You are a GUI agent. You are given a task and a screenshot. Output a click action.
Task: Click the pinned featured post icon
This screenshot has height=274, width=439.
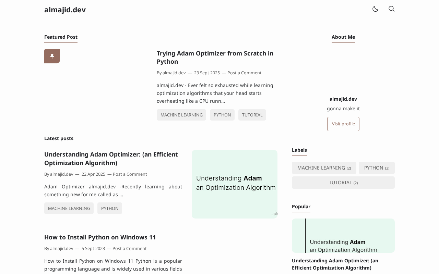(52, 56)
